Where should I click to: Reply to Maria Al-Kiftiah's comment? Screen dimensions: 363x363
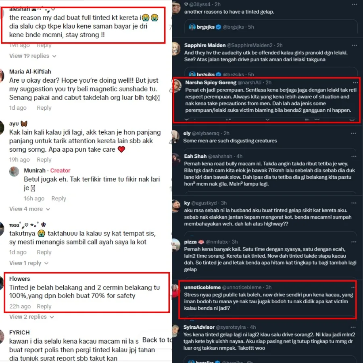44,108
